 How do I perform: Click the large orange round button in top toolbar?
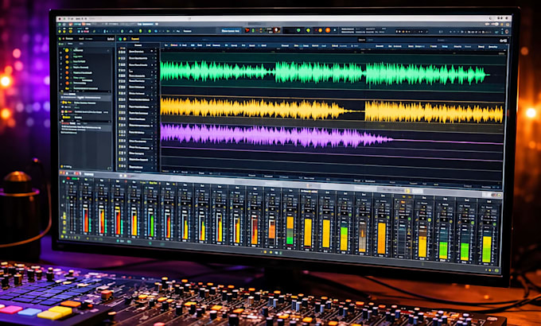click(x=328, y=30)
